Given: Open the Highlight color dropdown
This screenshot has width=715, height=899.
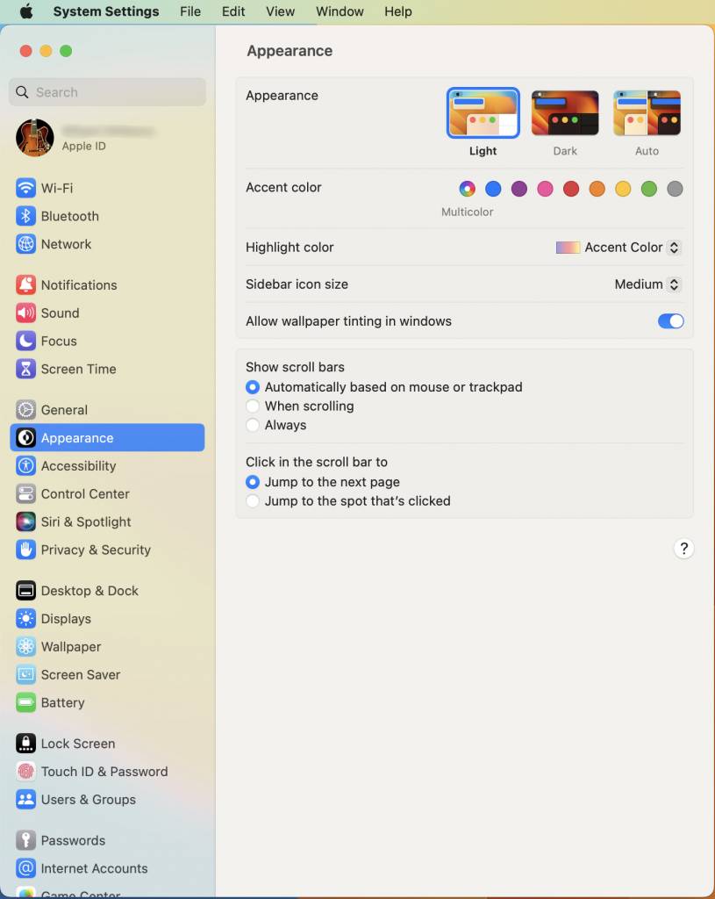Looking at the screenshot, I should coord(619,248).
